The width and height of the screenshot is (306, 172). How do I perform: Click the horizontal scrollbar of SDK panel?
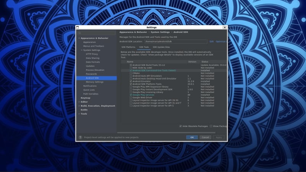(x=166, y=133)
